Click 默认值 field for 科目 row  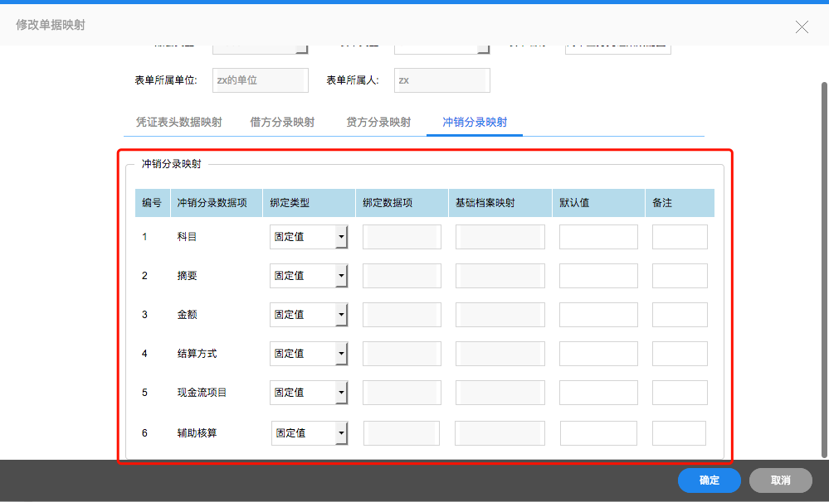[x=598, y=237]
